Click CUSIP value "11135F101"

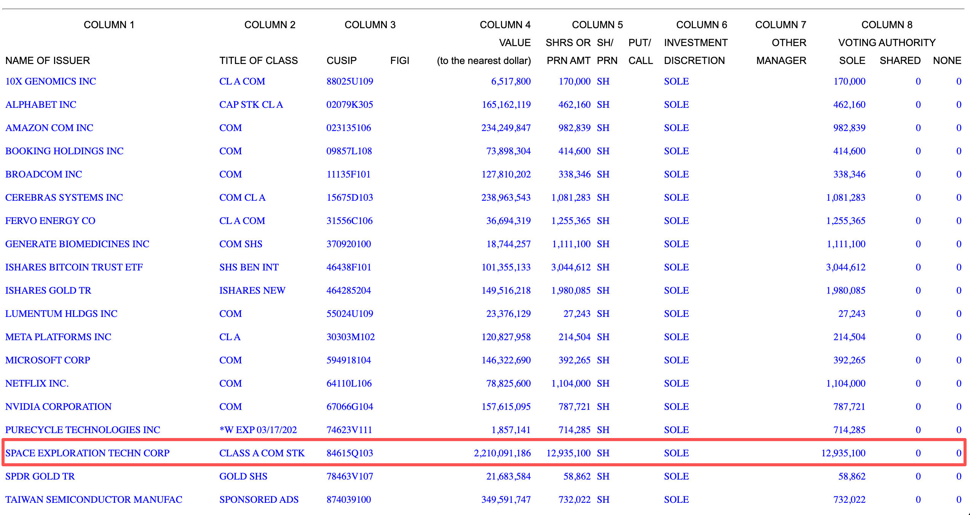[348, 174]
